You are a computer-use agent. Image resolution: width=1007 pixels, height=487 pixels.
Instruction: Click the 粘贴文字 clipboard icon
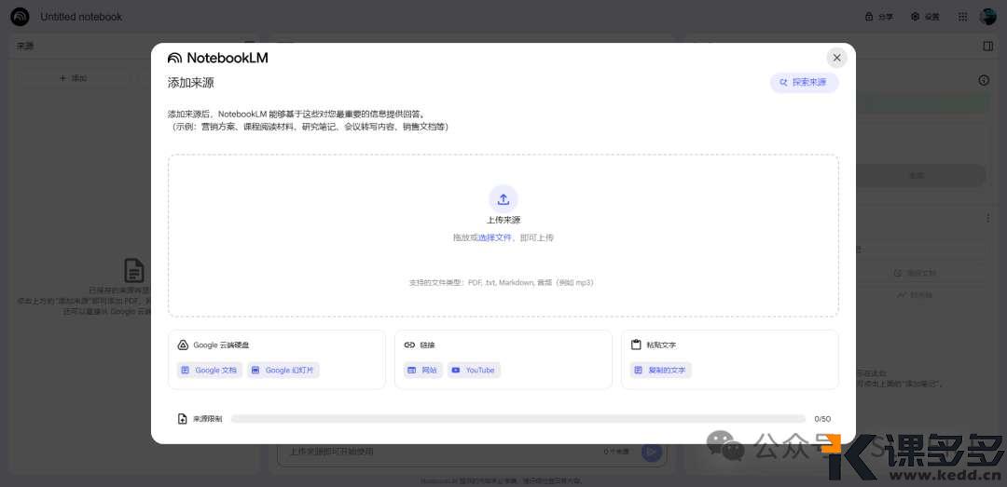636,345
